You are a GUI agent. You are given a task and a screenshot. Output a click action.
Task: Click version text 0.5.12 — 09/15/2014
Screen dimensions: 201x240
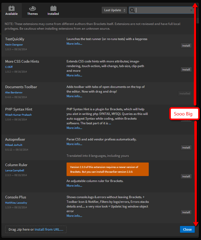coord(17,150)
